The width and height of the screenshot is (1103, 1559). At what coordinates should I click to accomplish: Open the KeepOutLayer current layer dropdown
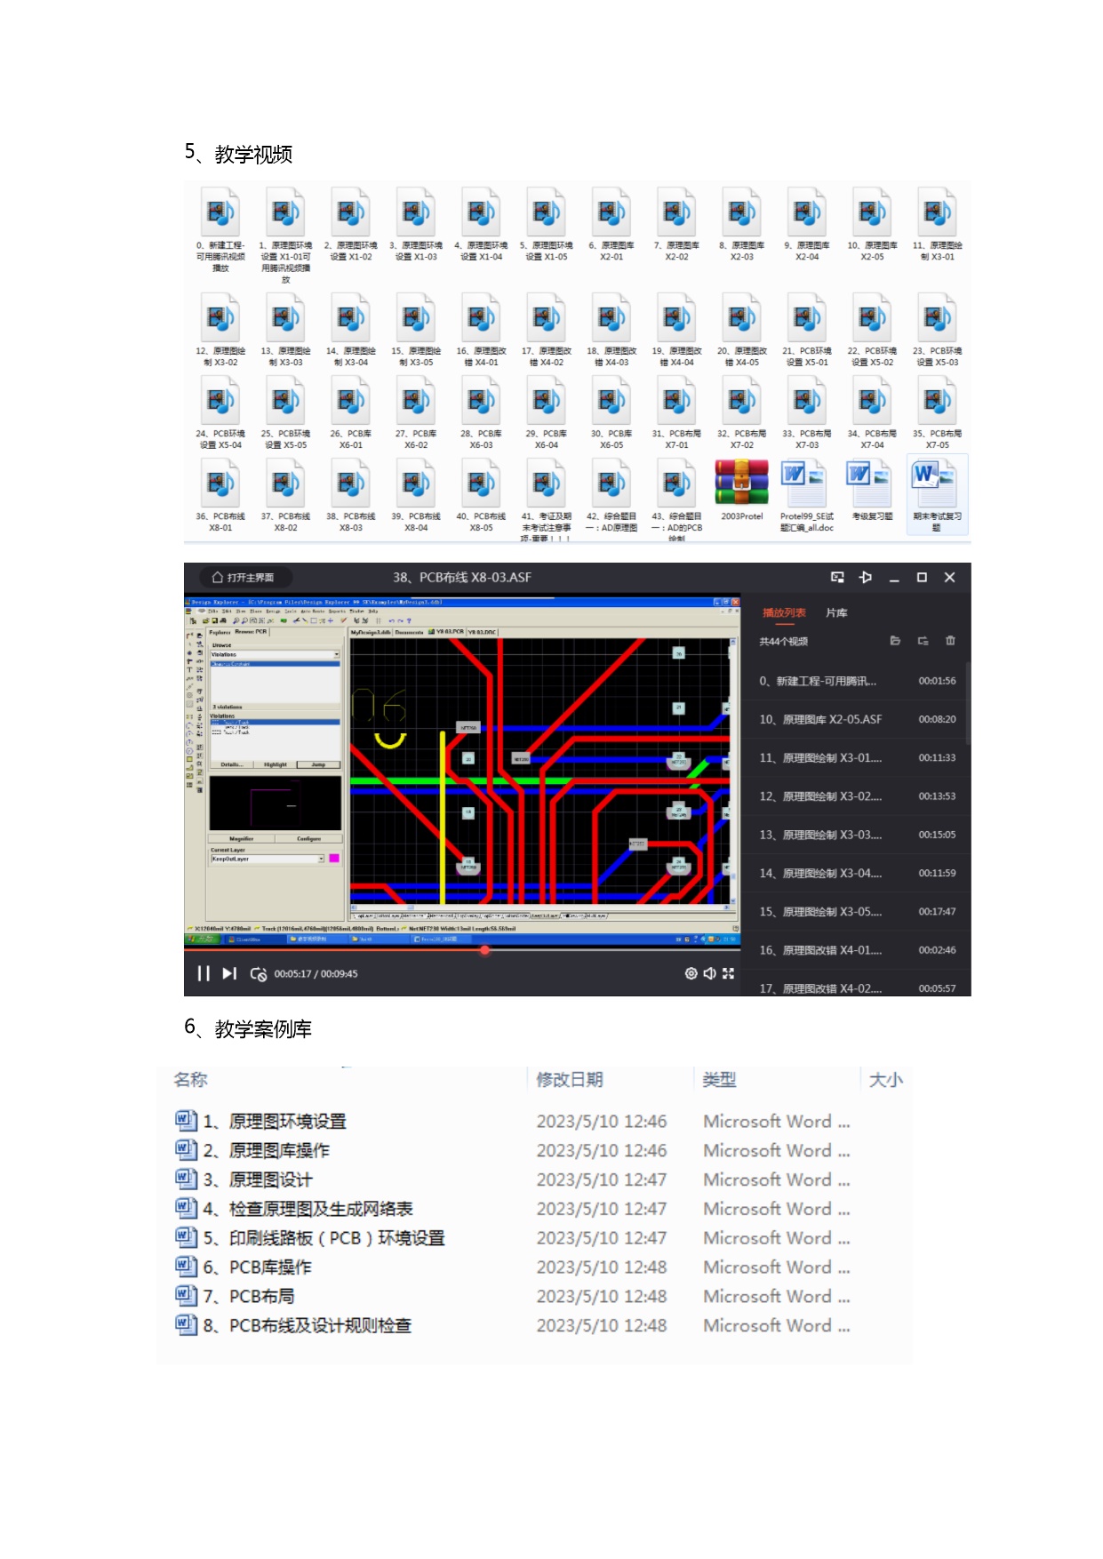[x=321, y=859]
